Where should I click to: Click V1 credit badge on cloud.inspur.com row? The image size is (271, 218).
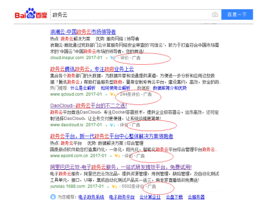112,58
